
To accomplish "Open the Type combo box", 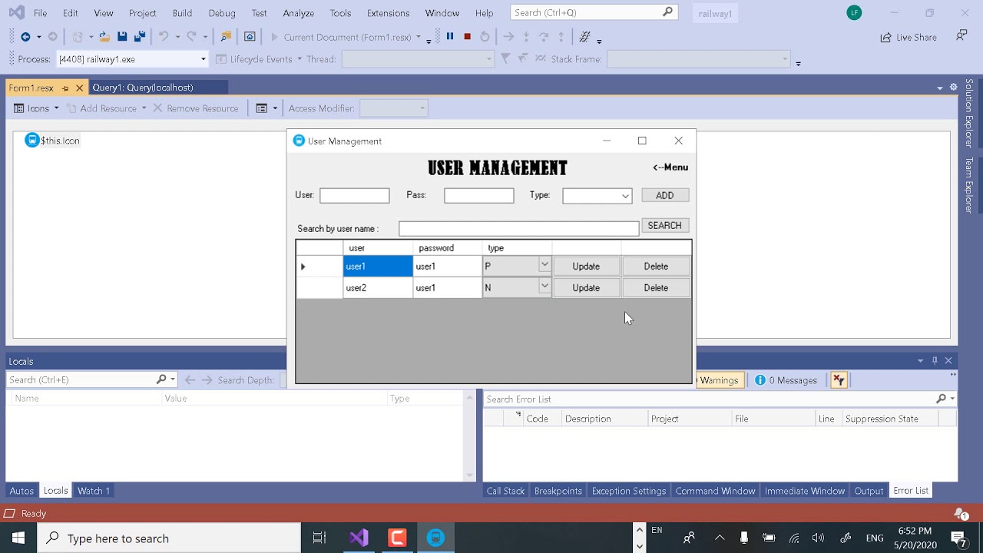I will [597, 196].
